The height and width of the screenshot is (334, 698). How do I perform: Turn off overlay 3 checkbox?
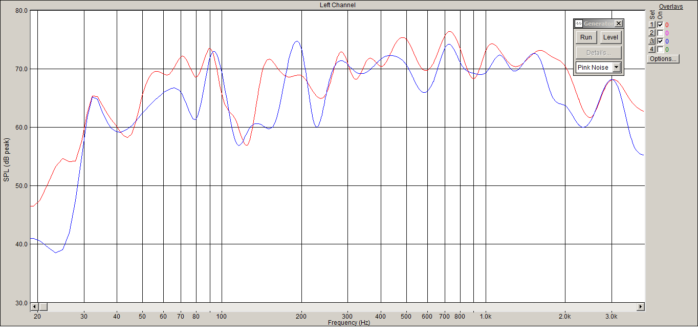point(660,41)
